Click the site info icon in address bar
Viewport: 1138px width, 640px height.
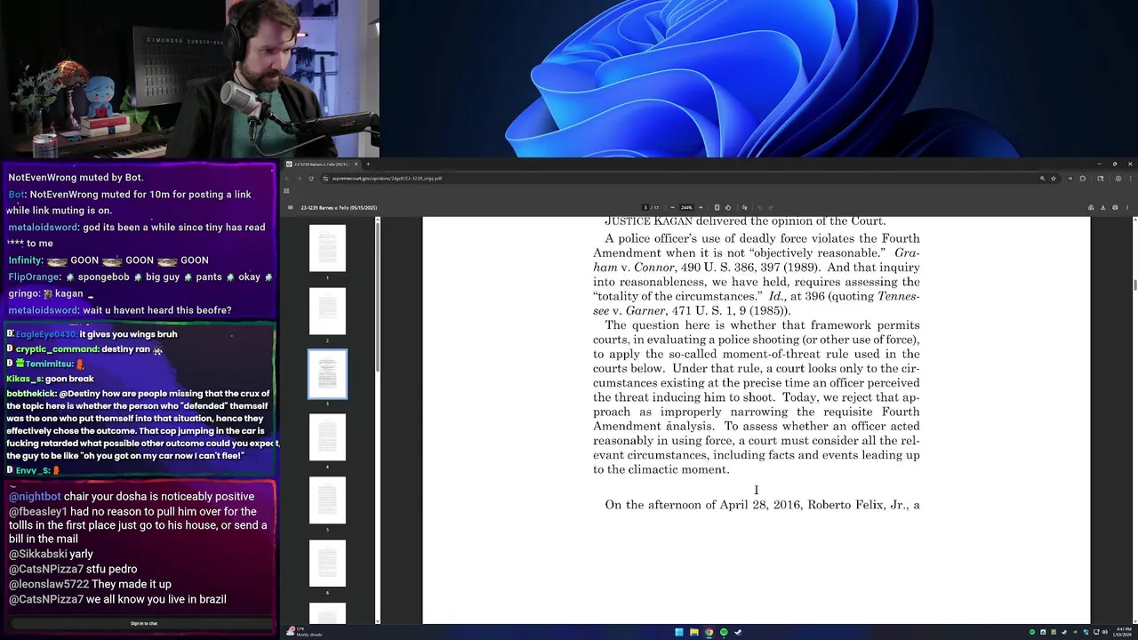point(325,179)
